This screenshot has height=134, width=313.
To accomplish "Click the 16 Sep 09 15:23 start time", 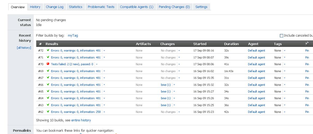I will (x=204, y=112).
